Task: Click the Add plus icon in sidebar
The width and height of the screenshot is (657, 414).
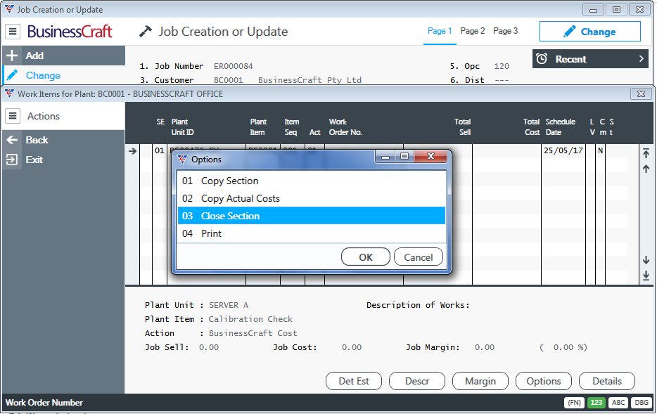Action: pos(12,56)
